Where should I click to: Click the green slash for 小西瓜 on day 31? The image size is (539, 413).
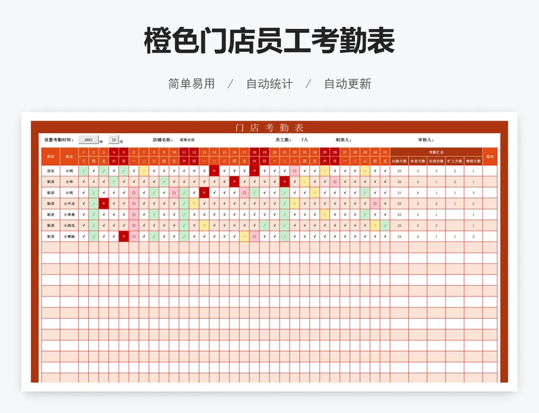(385, 226)
